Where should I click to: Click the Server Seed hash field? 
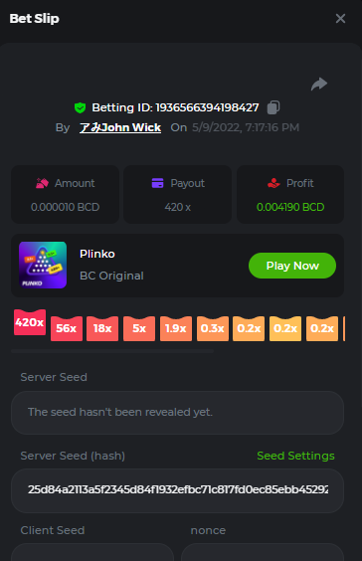[177, 490]
